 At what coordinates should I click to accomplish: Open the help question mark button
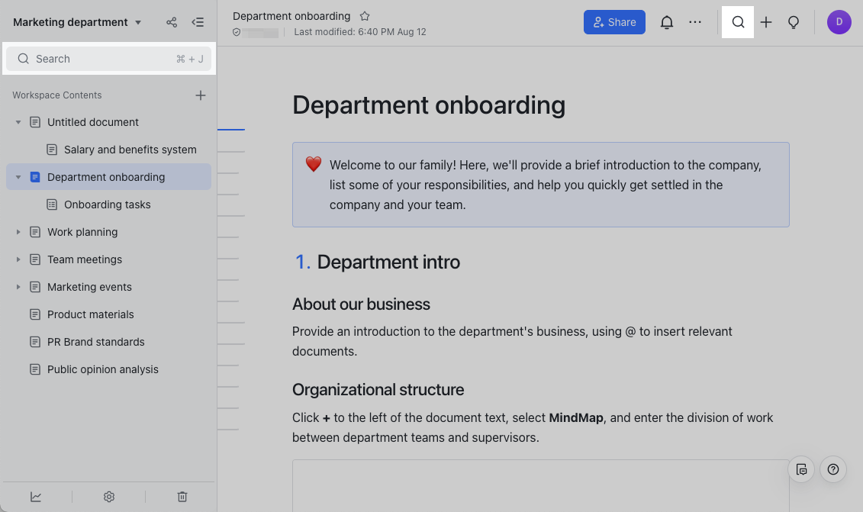coord(833,469)
